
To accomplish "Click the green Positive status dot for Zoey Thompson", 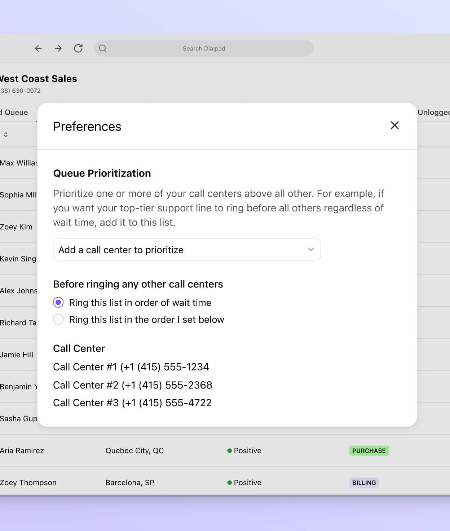I will [x=229, y=482].
